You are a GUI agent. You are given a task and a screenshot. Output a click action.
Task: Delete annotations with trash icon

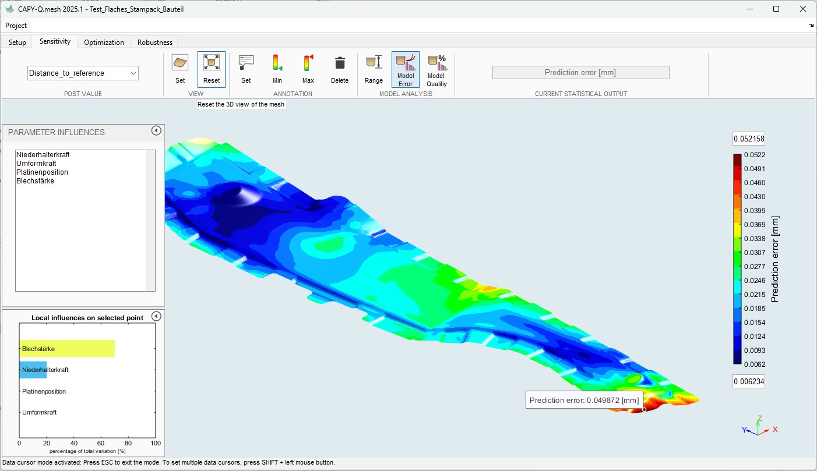(340, 69)
